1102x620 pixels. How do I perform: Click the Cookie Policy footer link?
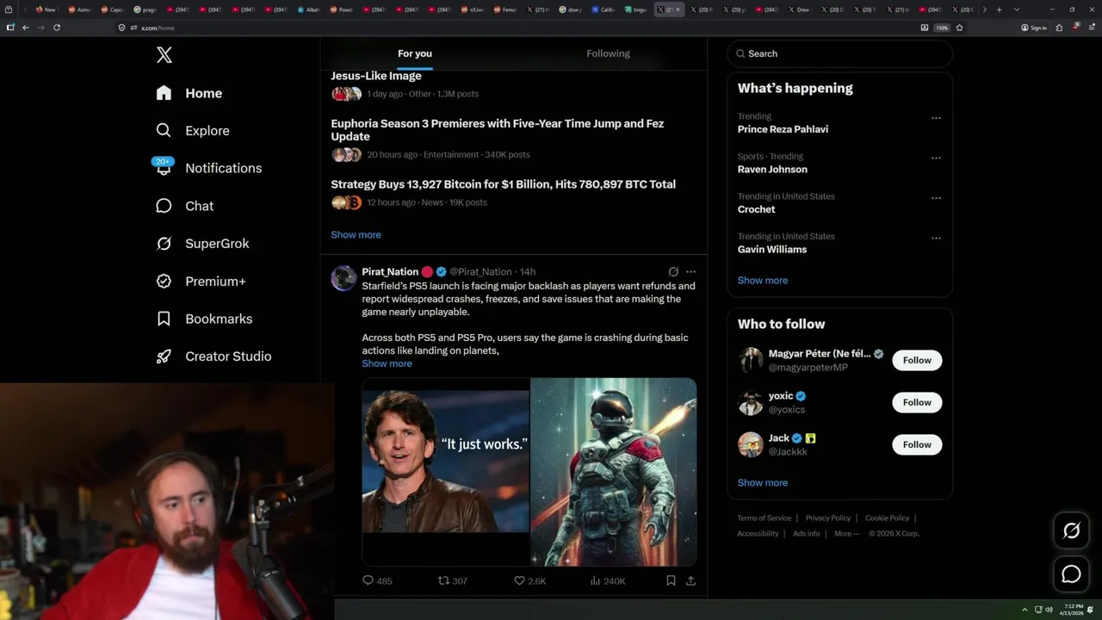[887, 518]
